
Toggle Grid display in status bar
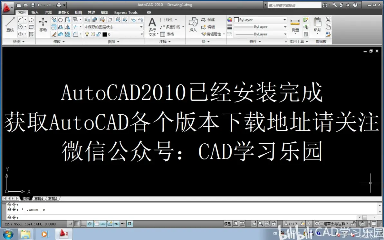(x=77, y=224)
